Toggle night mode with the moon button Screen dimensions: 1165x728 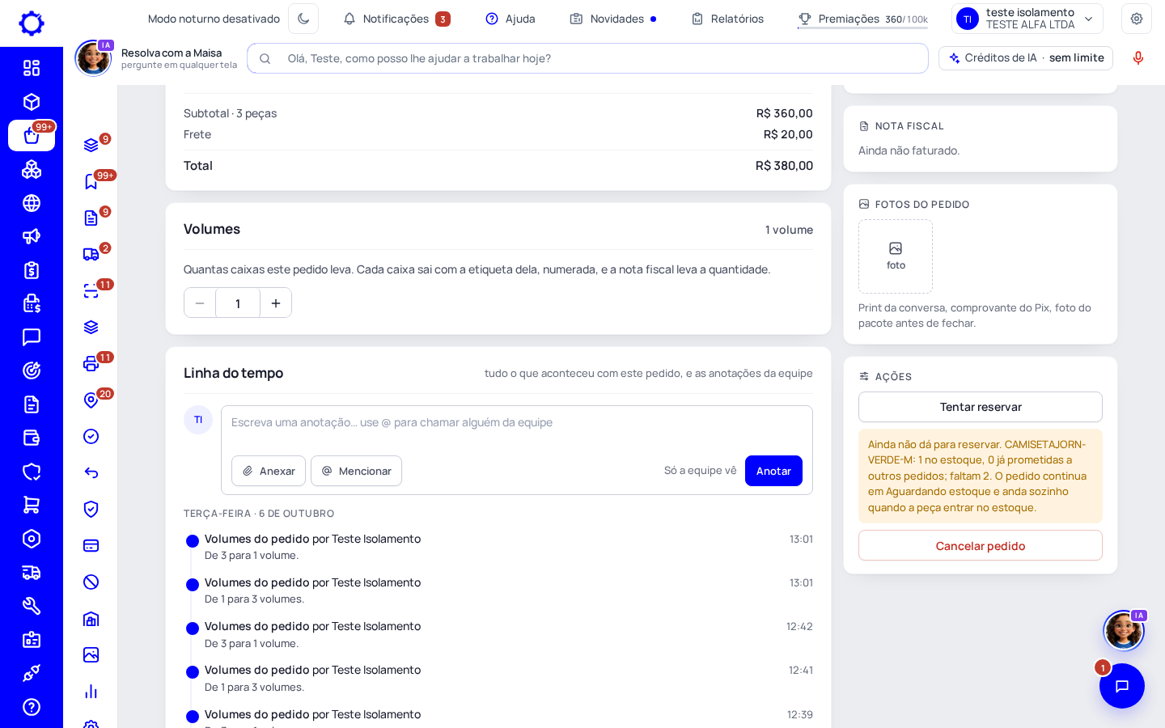303,19
